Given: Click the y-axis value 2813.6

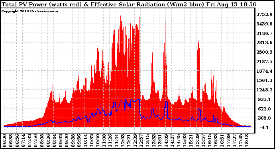Looking at the screenshot, I should [264, 43].
